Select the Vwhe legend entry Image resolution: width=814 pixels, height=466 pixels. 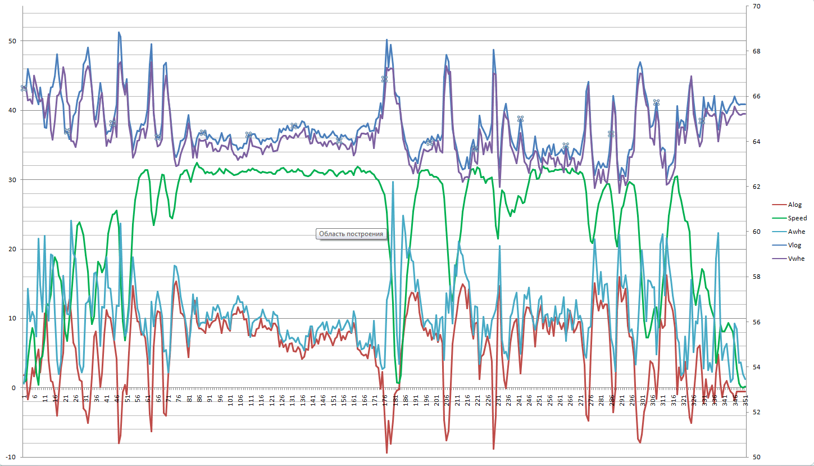pos(796,259)
